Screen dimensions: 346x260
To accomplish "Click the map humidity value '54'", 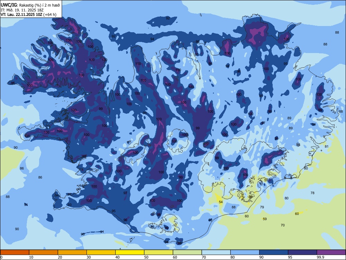I will point(221,202).
